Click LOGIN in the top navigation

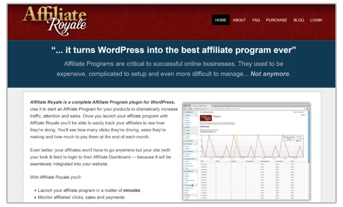click(x=316, y=20)
